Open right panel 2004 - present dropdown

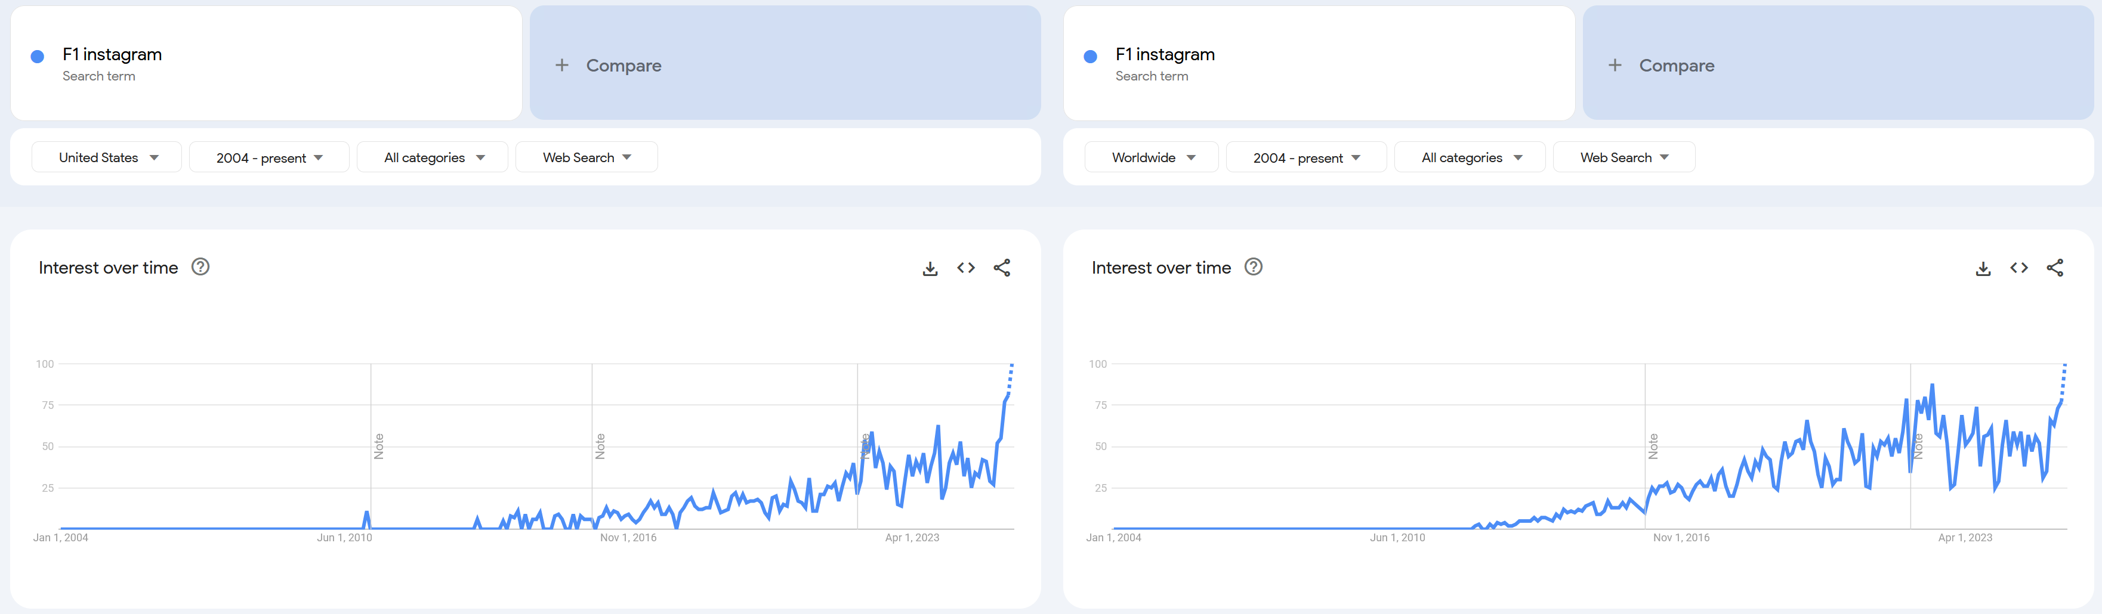(1307, 157)
